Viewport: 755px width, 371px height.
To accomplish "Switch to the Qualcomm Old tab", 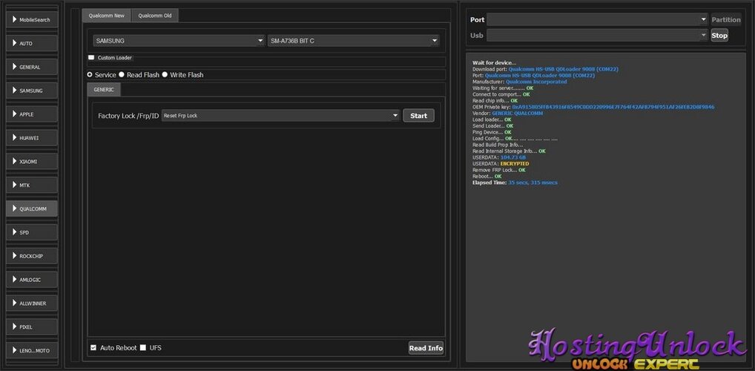I will coord(154,16).
